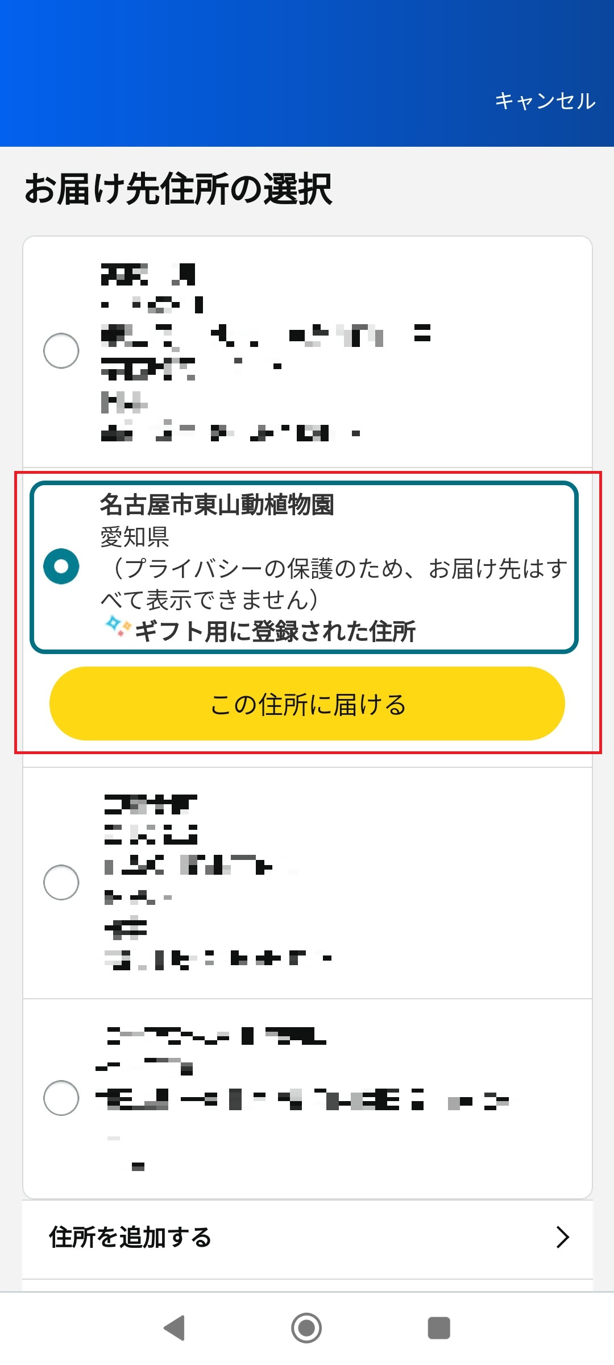Tap the お届け先住所の選択 heading
Image resolution: width=614 pixels, height=1365 pixels.
pyautogui.click(x=179, y=189)
